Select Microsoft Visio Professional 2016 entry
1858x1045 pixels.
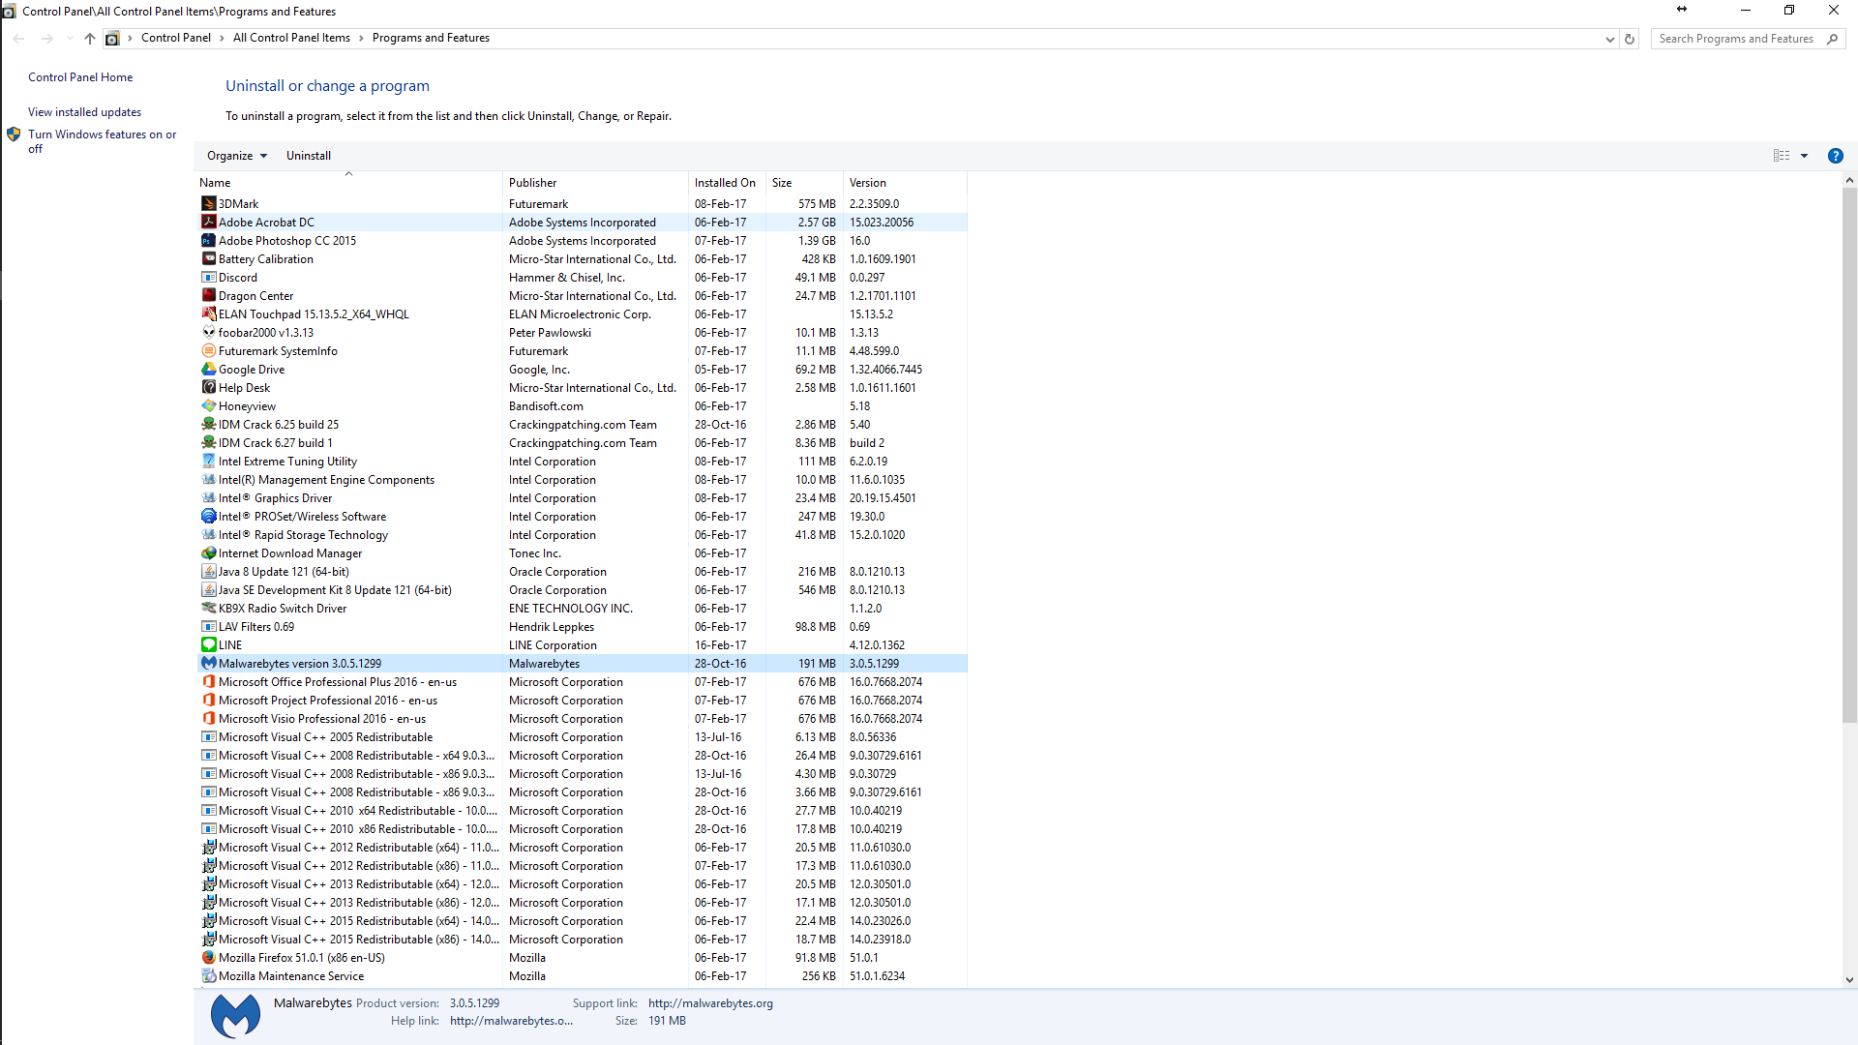[581, 719]
